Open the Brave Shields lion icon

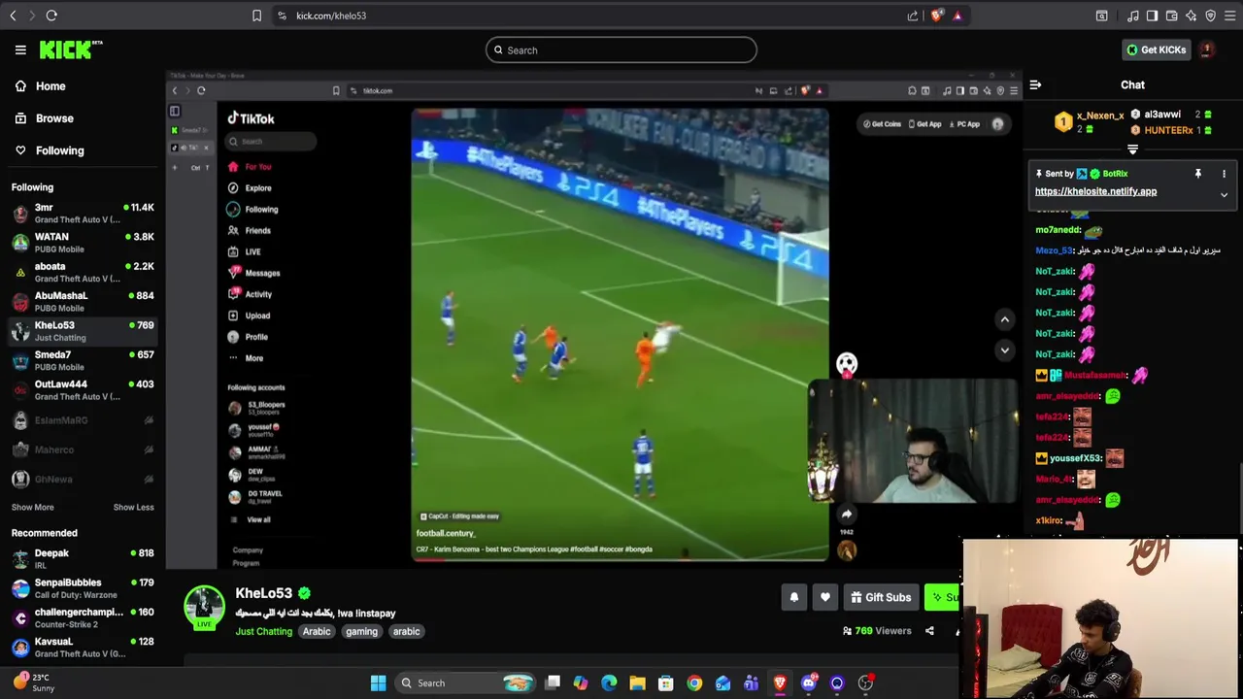pyautogui.click(x=937, y=16)
